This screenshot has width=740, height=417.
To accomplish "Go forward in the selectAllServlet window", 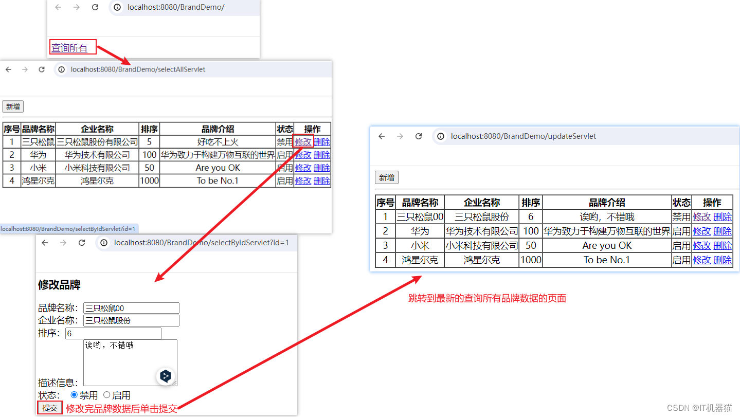I will 25,69.
